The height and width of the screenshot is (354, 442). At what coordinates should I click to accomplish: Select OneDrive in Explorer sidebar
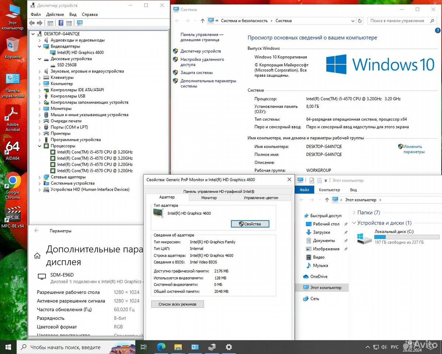pyautogui.click(x=319, y=277)
